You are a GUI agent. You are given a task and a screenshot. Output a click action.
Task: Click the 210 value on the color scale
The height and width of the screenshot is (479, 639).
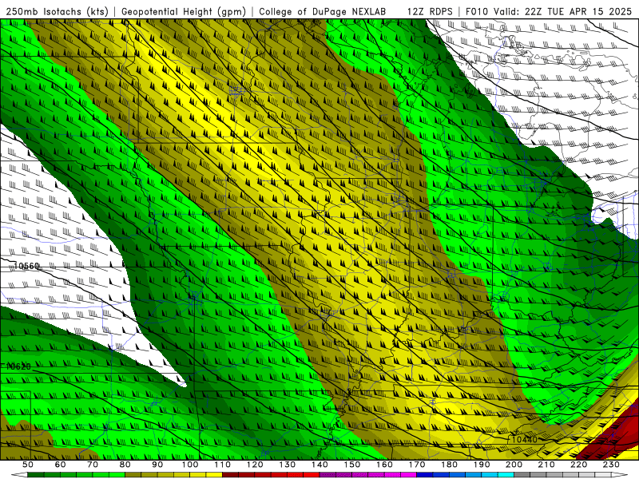pyautogui.click(x=546, y=465)
